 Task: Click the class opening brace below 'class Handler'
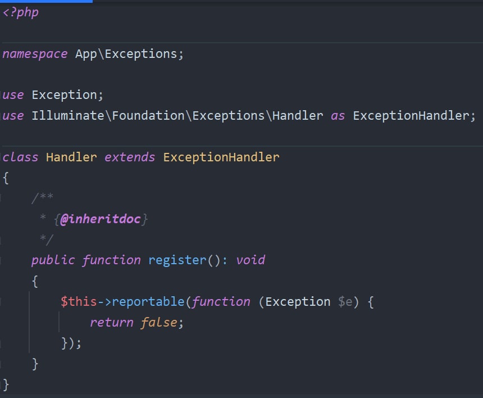(6, 178)
